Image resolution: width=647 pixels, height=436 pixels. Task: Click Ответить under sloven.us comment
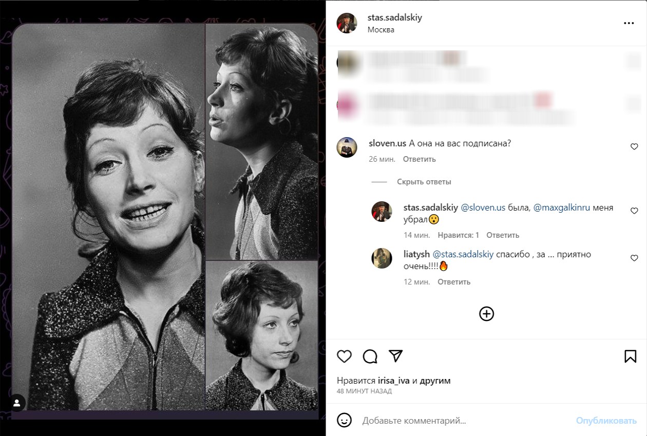(419, 159)
